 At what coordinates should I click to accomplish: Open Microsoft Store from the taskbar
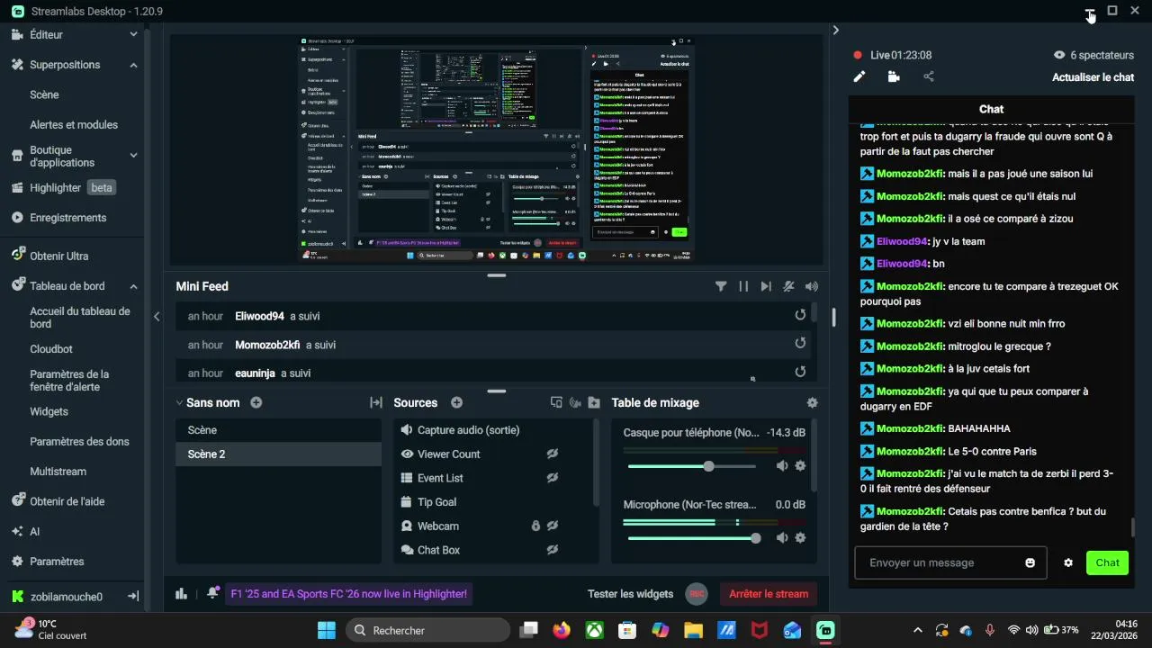(627, 630)
